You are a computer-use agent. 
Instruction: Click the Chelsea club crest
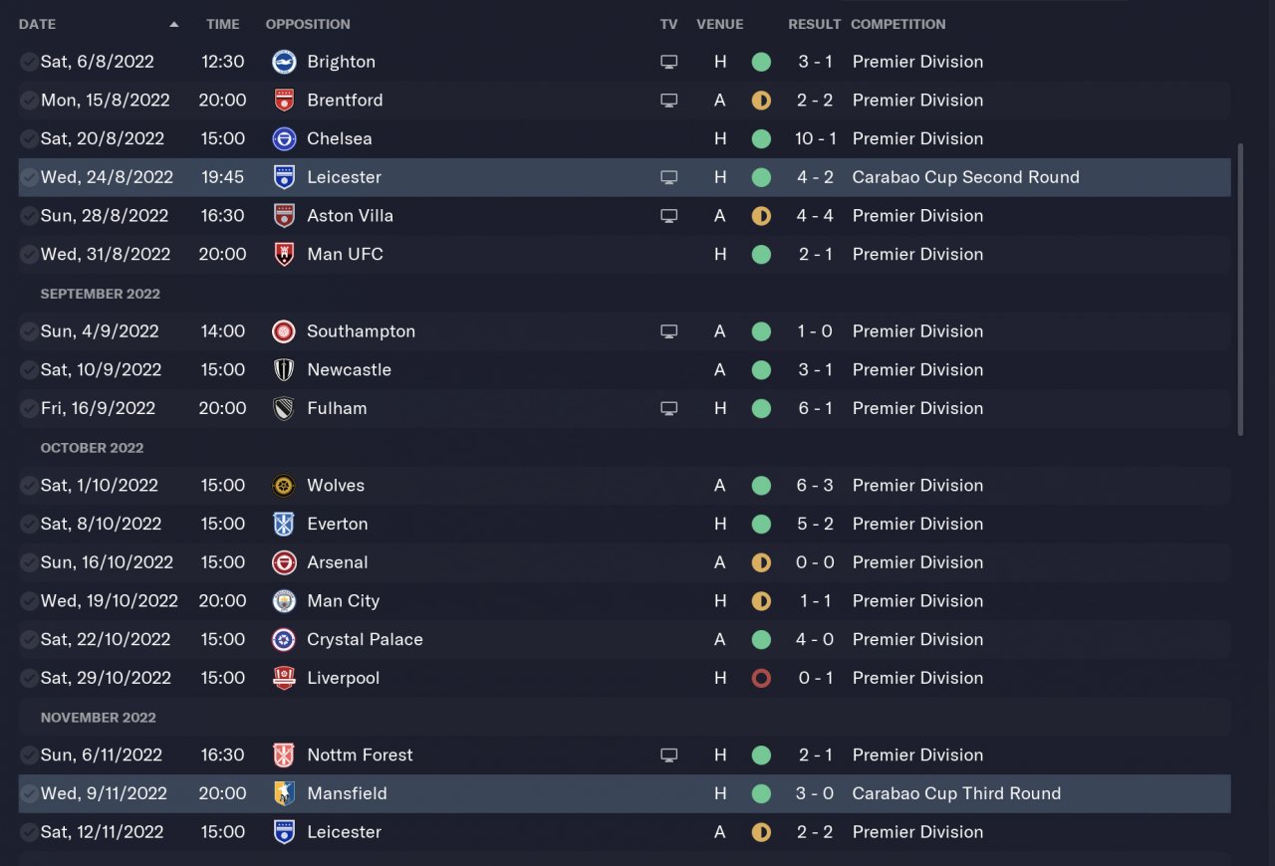(x=284, y=138)
